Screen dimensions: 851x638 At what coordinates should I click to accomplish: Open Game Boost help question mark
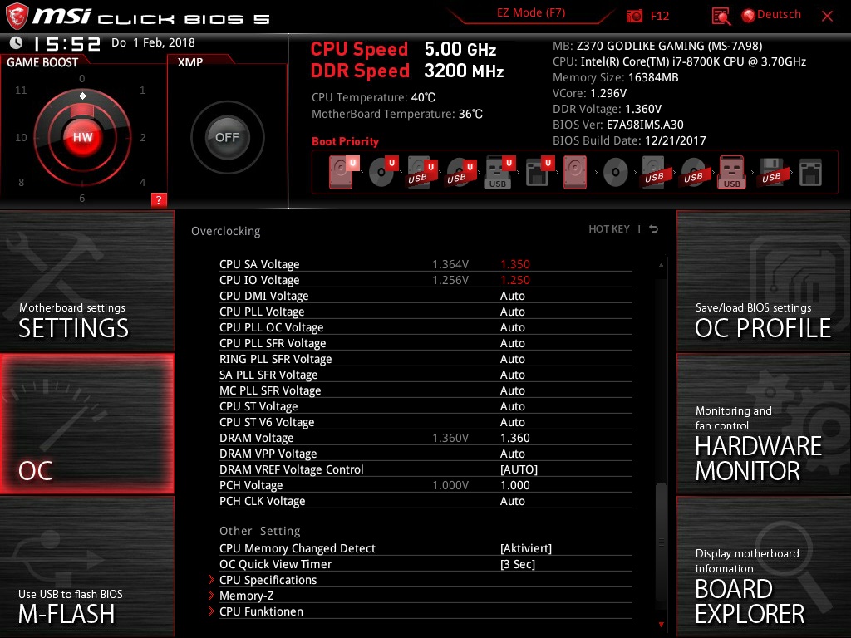159,199
